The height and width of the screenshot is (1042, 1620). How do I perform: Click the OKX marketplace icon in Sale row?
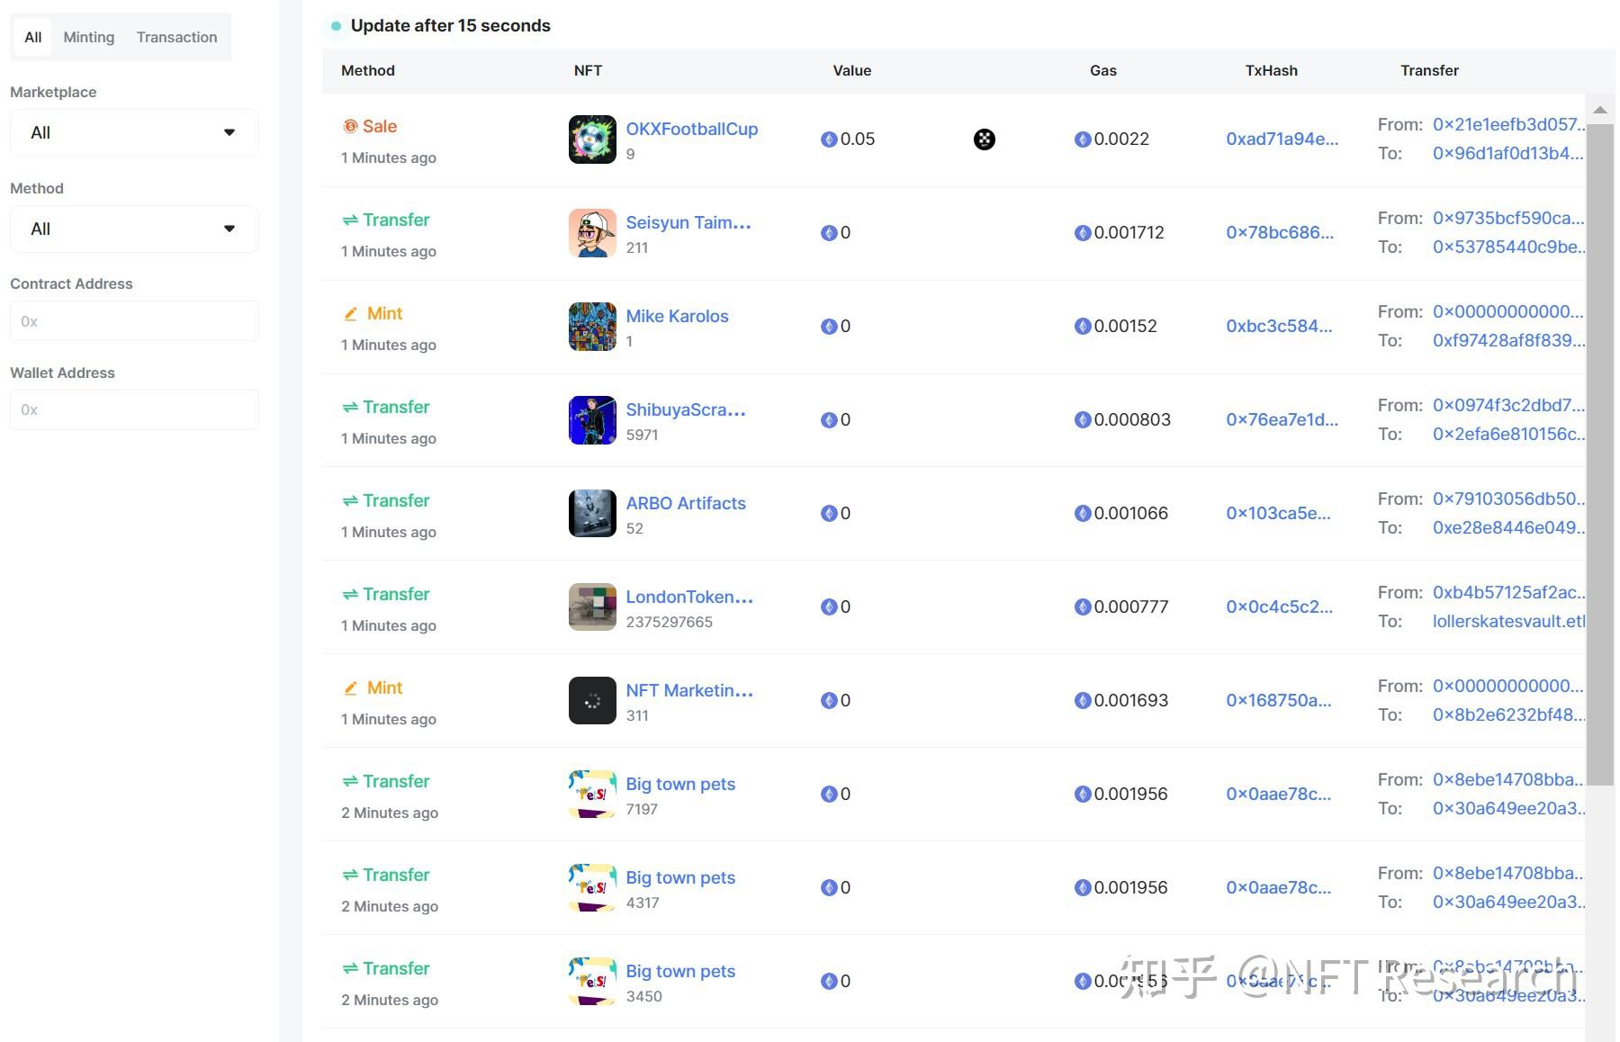(984, 139)
